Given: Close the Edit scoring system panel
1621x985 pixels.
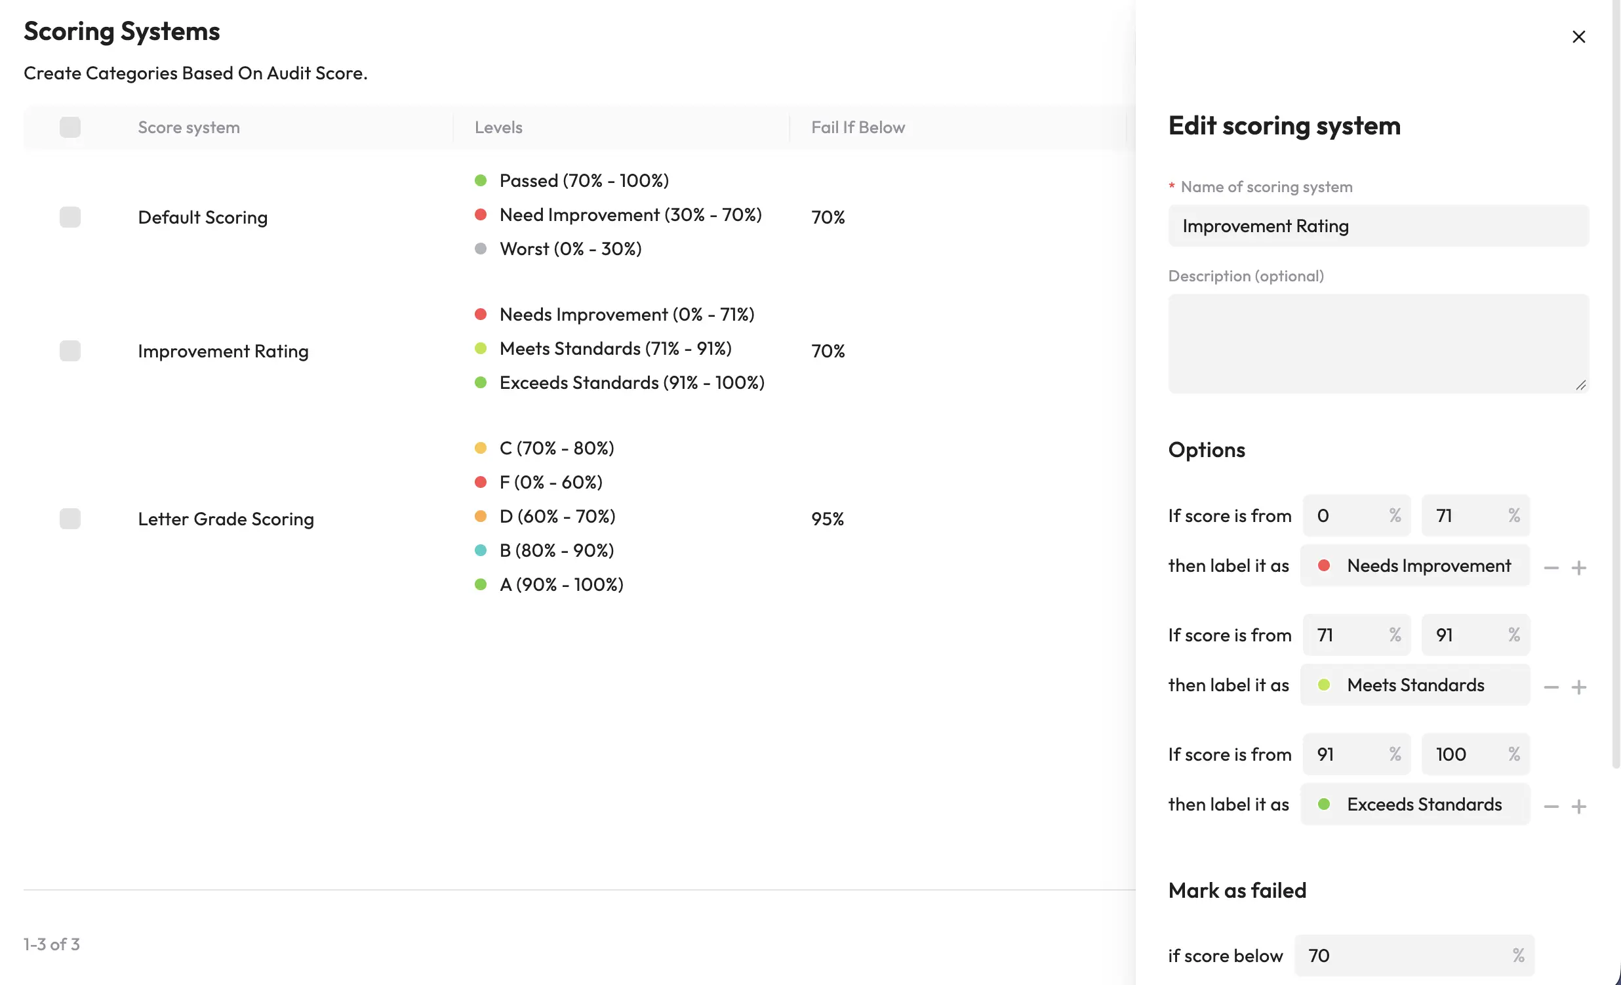Looking at the screenshot, I should click(1578, 37).
